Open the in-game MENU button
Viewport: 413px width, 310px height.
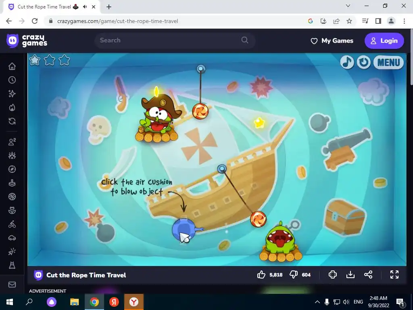[x=388, y=63]
